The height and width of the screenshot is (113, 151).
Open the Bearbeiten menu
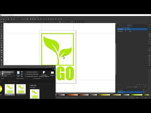(6, 17)
